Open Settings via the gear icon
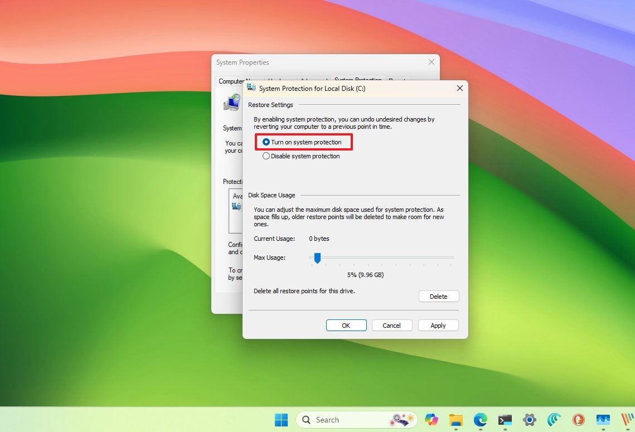This screenshot has height=432, width=635. 529,420
